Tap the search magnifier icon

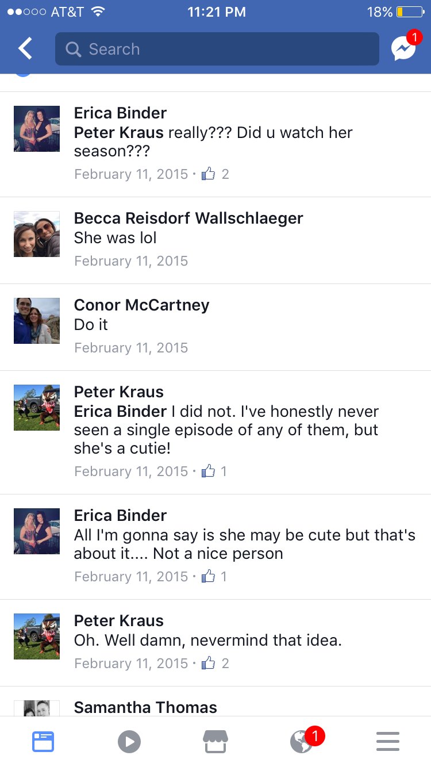[73, 49]
